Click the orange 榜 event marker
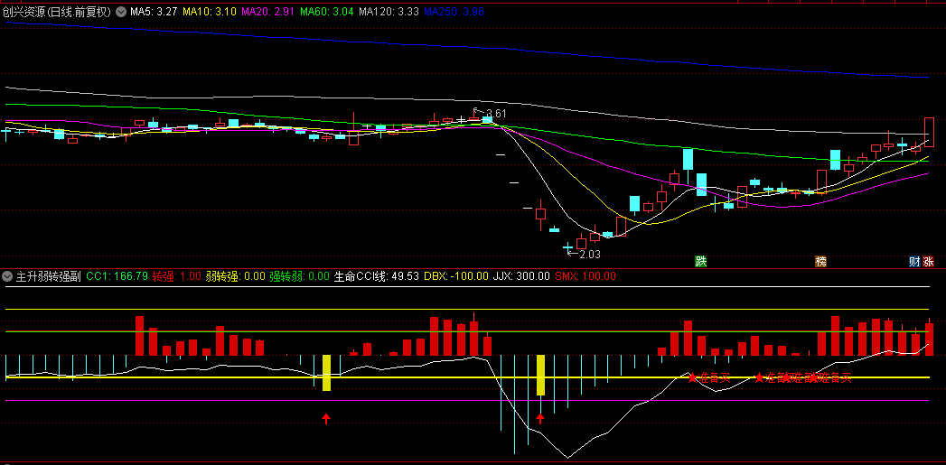The image size is (946, 465). point(820,261)
